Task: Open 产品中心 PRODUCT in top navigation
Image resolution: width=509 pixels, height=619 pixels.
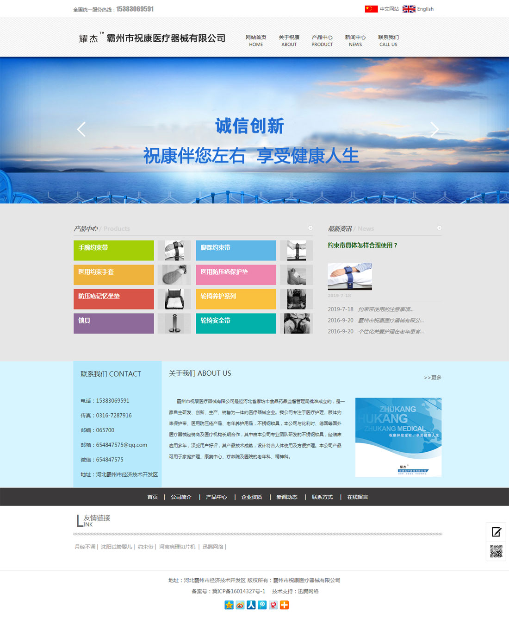Action: 322,41
